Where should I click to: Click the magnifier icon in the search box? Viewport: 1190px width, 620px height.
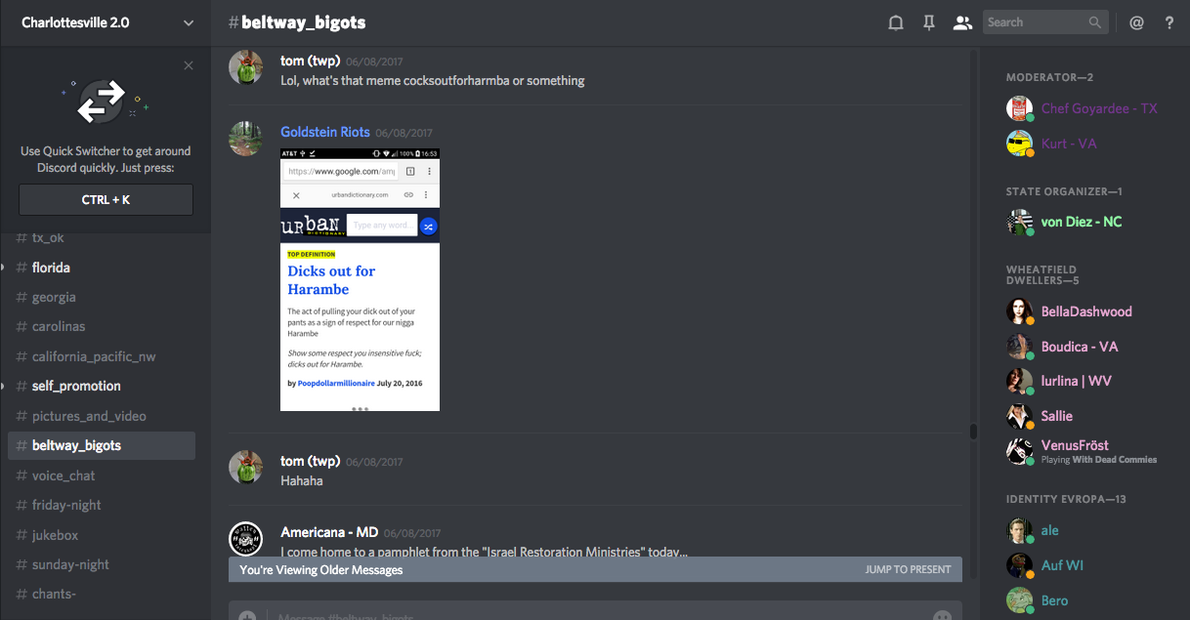coord(1095,22)
